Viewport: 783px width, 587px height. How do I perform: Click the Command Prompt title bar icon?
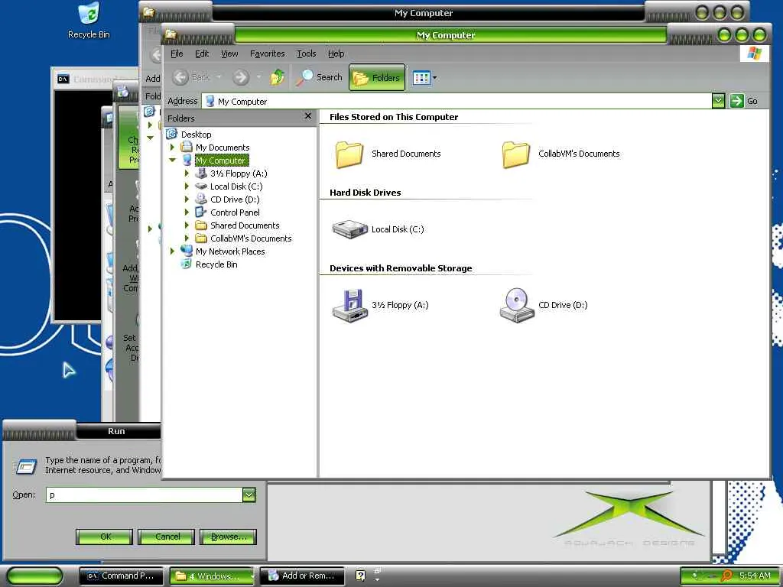[x=63, y=79]
